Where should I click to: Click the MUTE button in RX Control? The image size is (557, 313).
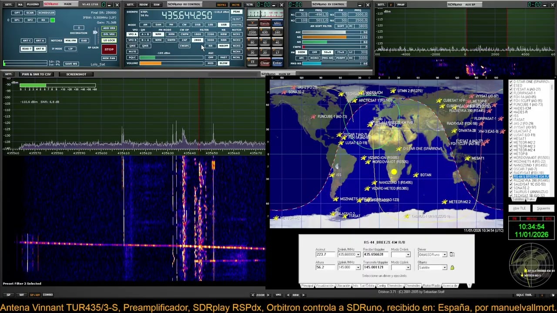coord(132,52)
